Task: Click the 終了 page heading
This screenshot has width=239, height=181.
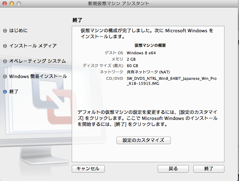Action: pyautogui.click(x=77, y=20)
